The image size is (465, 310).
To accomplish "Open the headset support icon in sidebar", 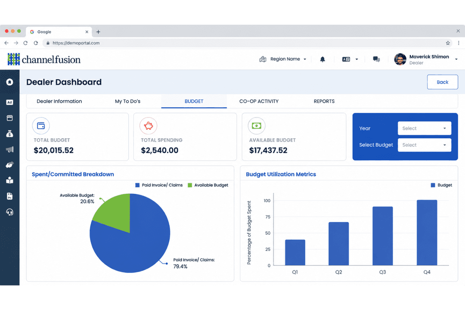I will point(9,212).
